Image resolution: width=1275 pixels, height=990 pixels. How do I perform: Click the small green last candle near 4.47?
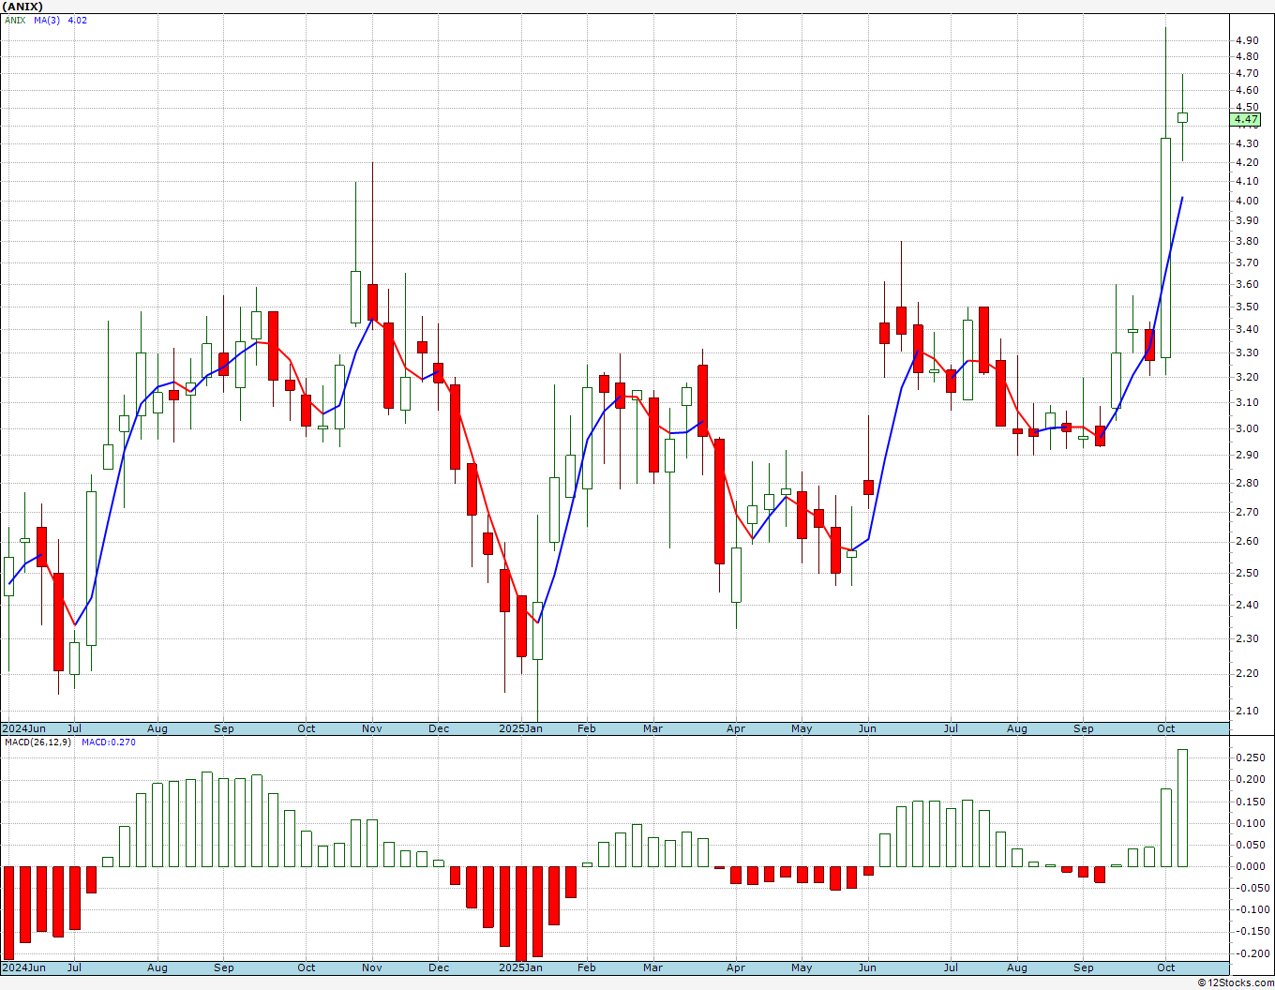coord(1182,117)
